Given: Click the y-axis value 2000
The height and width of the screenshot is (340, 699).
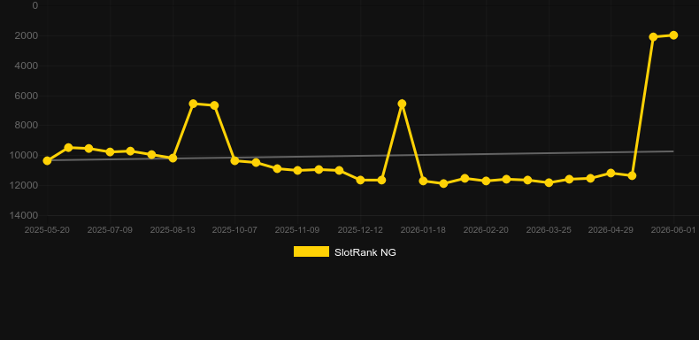Looking at the screenshot, I should pyautogui.click(x=27, y=35).
